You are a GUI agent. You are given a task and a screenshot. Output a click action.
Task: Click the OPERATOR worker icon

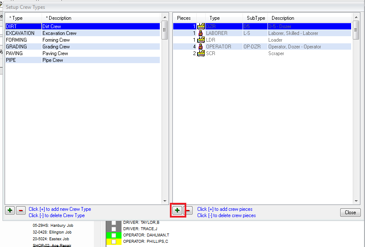pyautogui.click(x=201, y=46)
